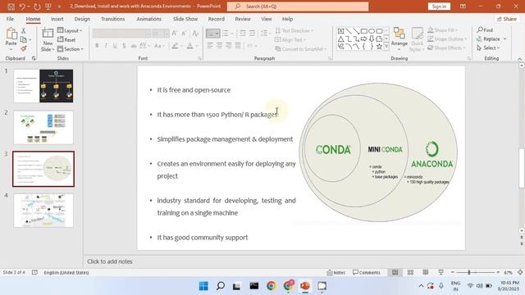
Task: Switch to the Design tab
Action: click(x=82, y=19)
